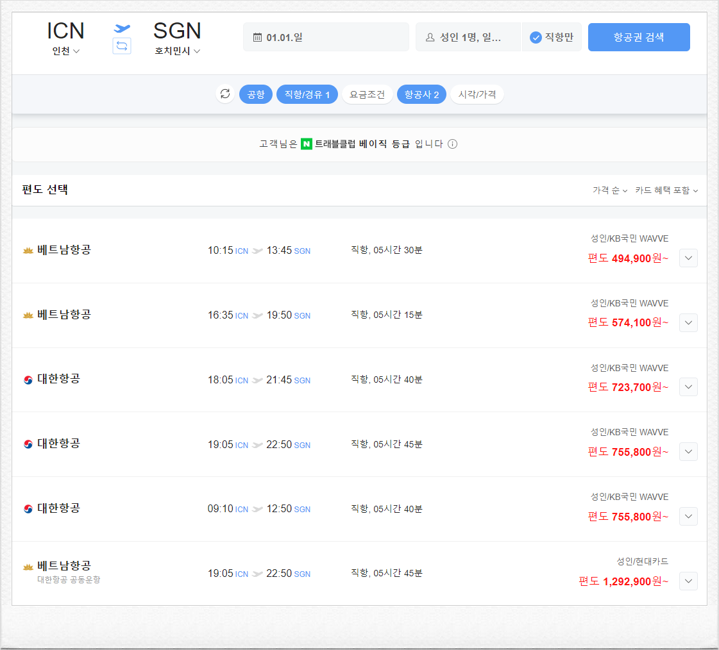Expand the 723,700원 flight details

coord(688,387)
